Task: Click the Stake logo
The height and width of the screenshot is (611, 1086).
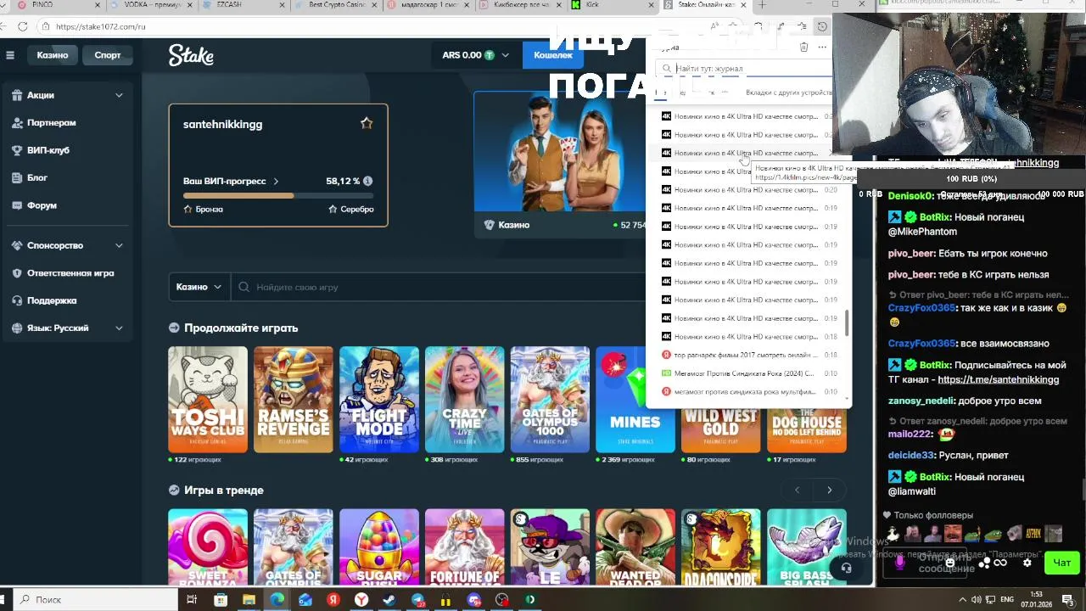Action: pos(191,55)
